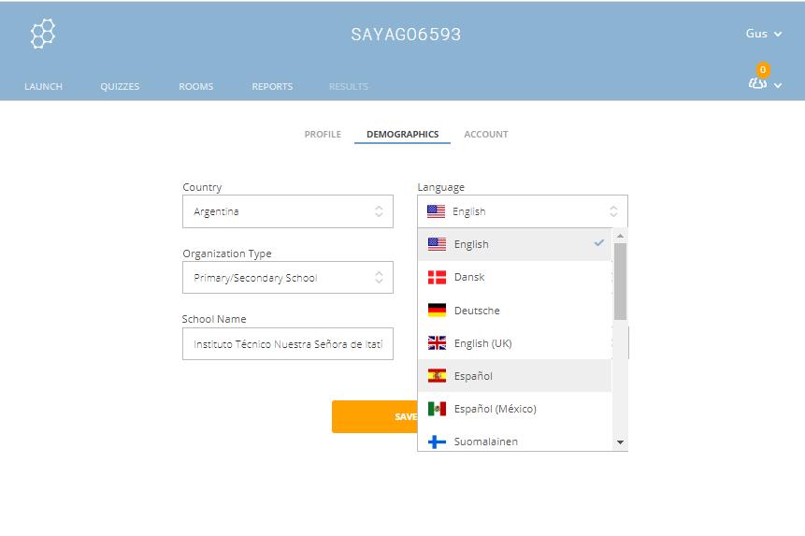Image resolution: width=805 pixels, height=536 pixels.
Task: Click the room name SAYAG06593
Action: 406,35
